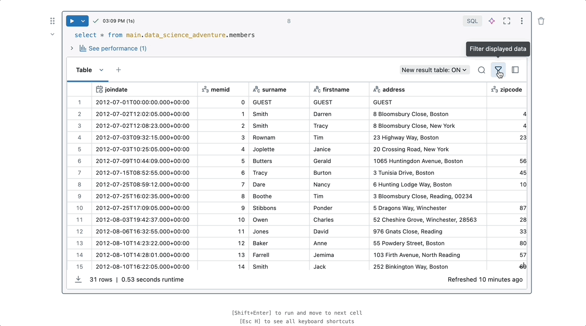This screenshot has width=586, height=326.
Task: Select the Table tab
Action: click(84, 70)
